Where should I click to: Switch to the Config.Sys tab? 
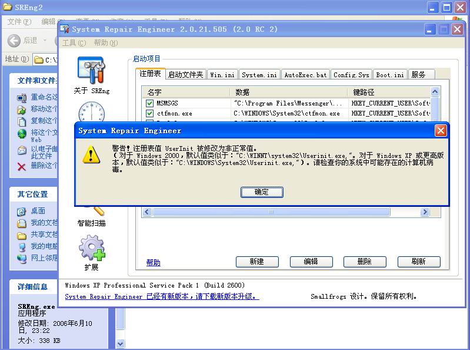coord(351,75)
